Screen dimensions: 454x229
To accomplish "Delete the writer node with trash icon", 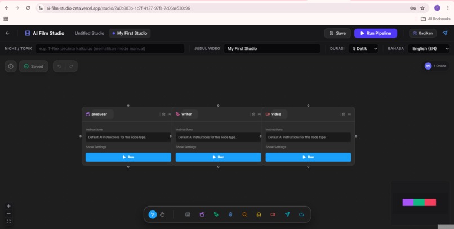I will [x=253, y=114].
